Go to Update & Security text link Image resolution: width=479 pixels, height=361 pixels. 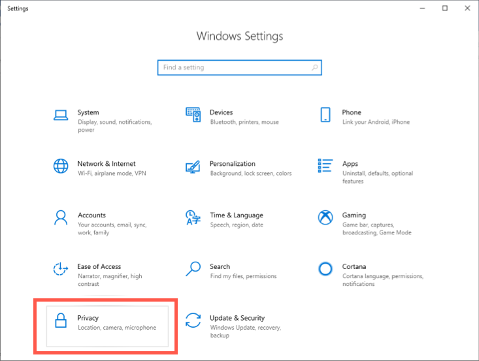click(237, 318)
